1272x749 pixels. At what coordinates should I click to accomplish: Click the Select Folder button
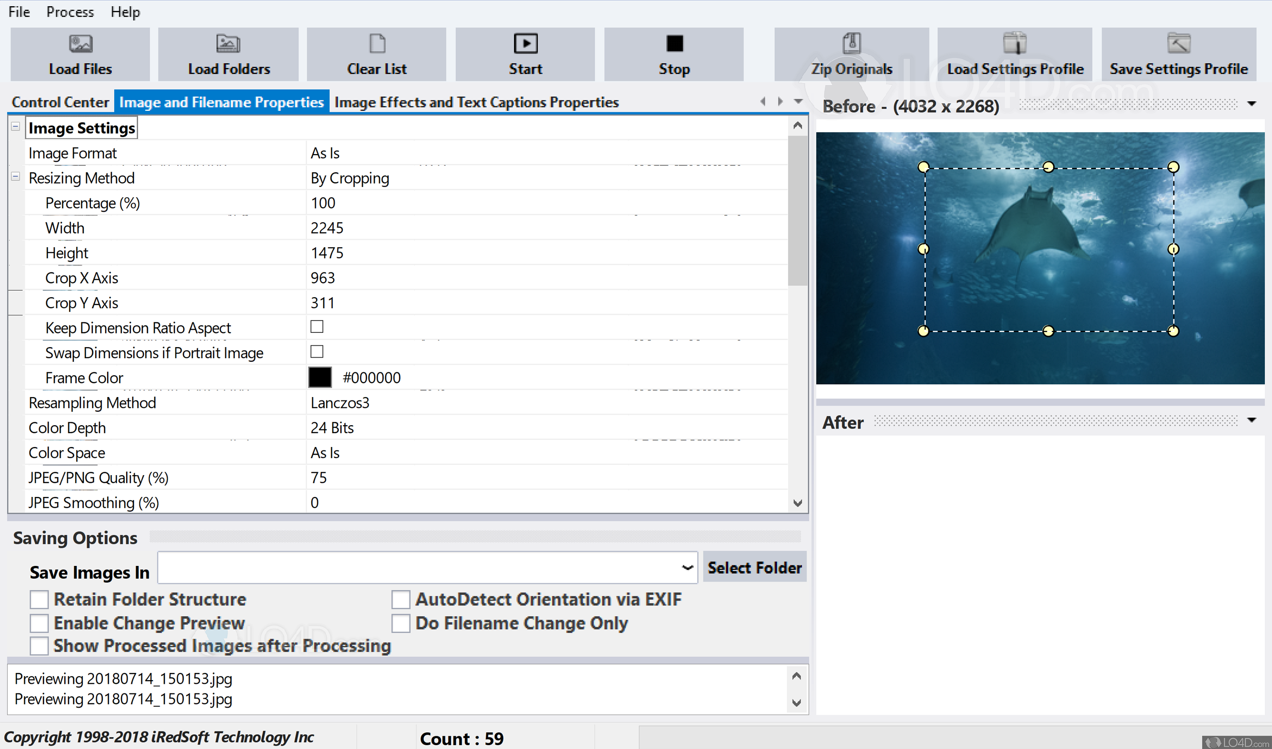coord(754,567)
